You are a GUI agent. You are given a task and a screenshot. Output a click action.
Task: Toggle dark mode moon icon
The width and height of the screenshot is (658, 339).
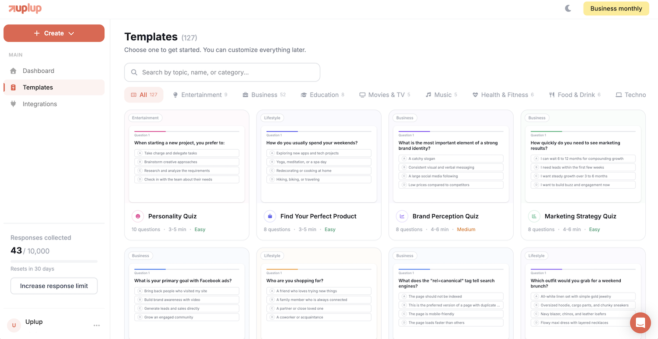[568, 8]
